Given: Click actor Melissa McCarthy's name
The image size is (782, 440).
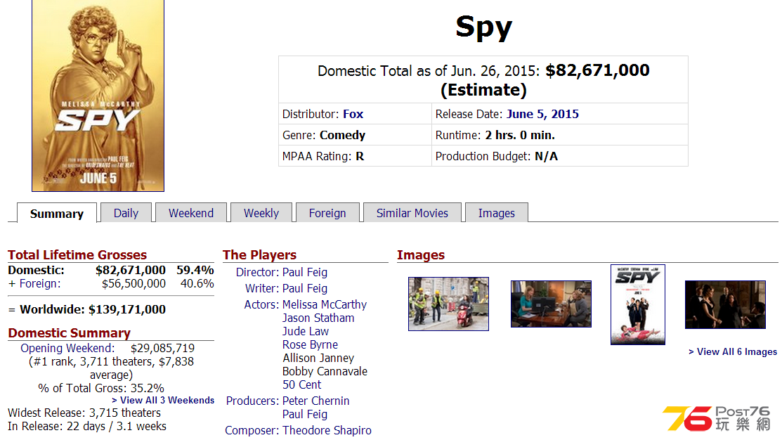Looking at the screenshot, I should point(325,304).
